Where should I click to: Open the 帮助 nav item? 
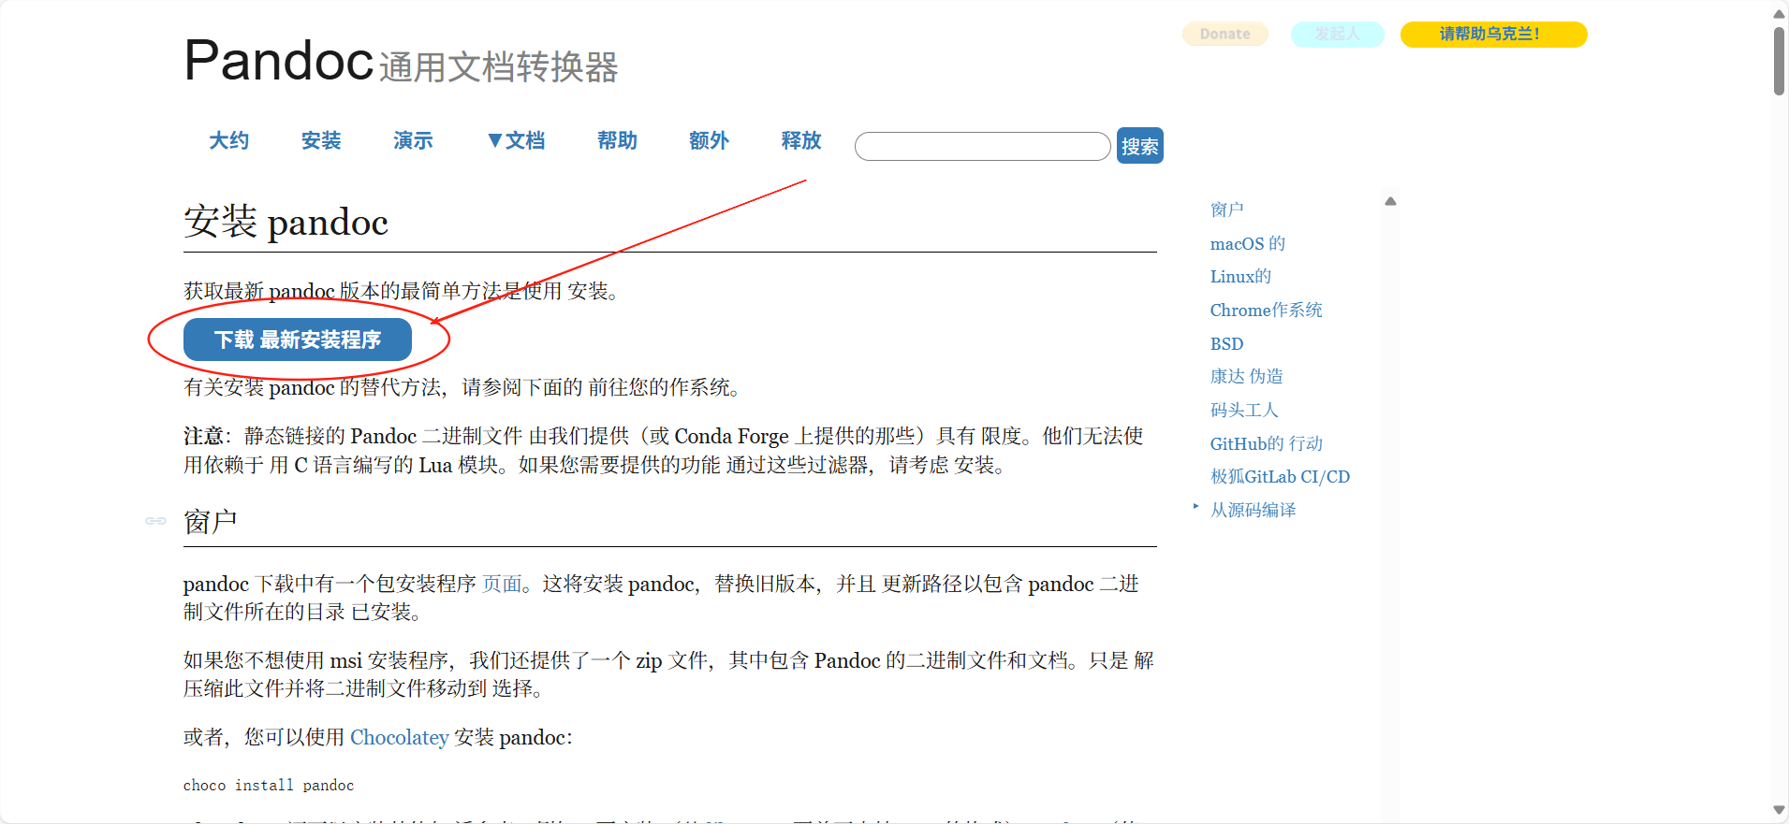tap(617, 140)
